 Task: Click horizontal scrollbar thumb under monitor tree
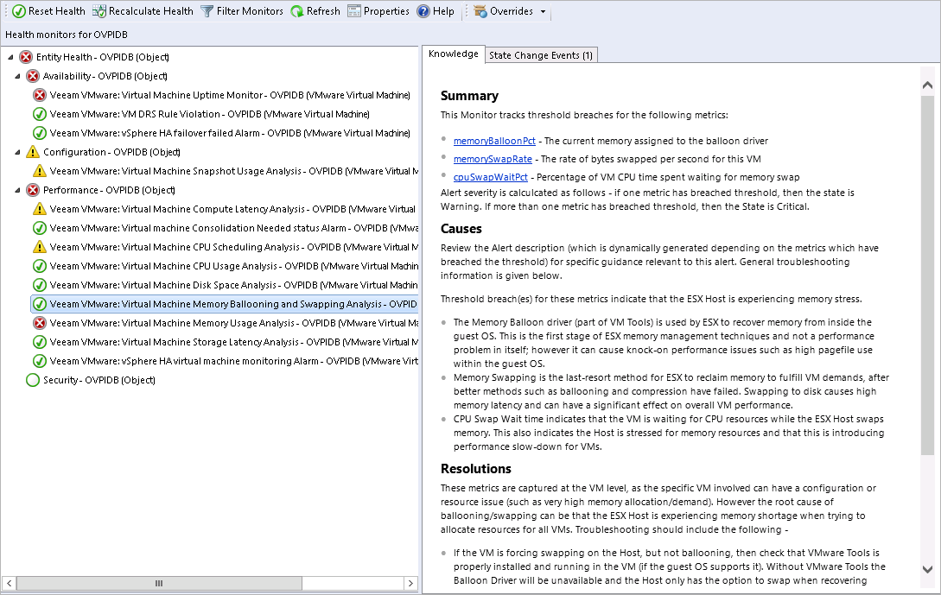click(159, 583)
